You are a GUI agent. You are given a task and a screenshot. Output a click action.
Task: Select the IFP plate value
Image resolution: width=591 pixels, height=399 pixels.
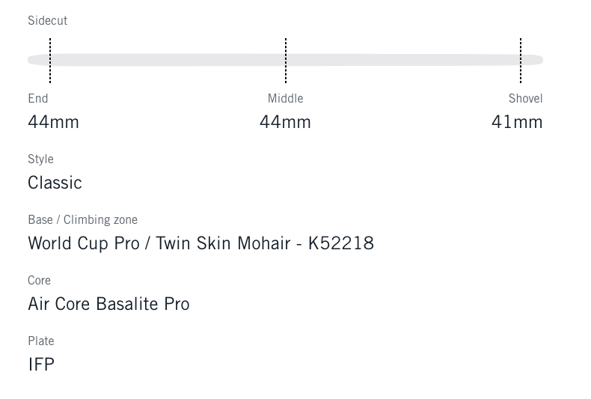point(41,365)
